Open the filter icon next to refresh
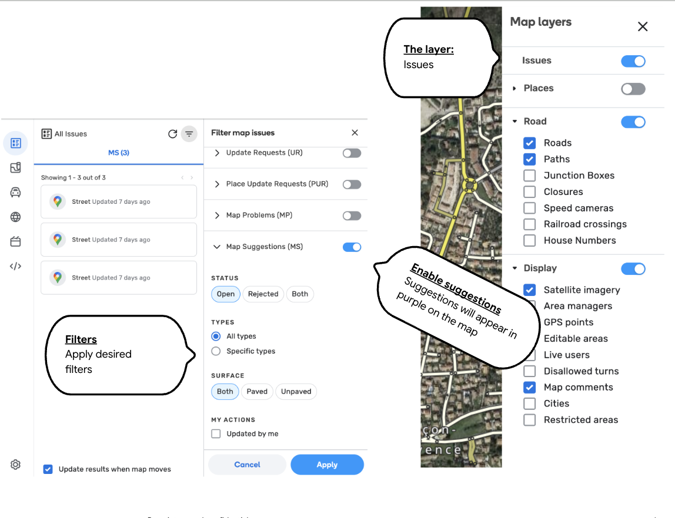675x518 pixels. (x=189, y=134)
